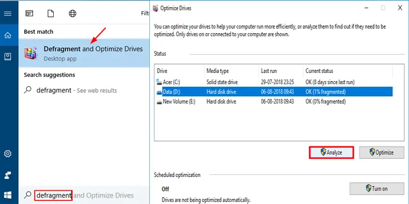Screen dimensions: 409x204
Task: Close the Optimize Drives window
Action: [x=400, y=8]
